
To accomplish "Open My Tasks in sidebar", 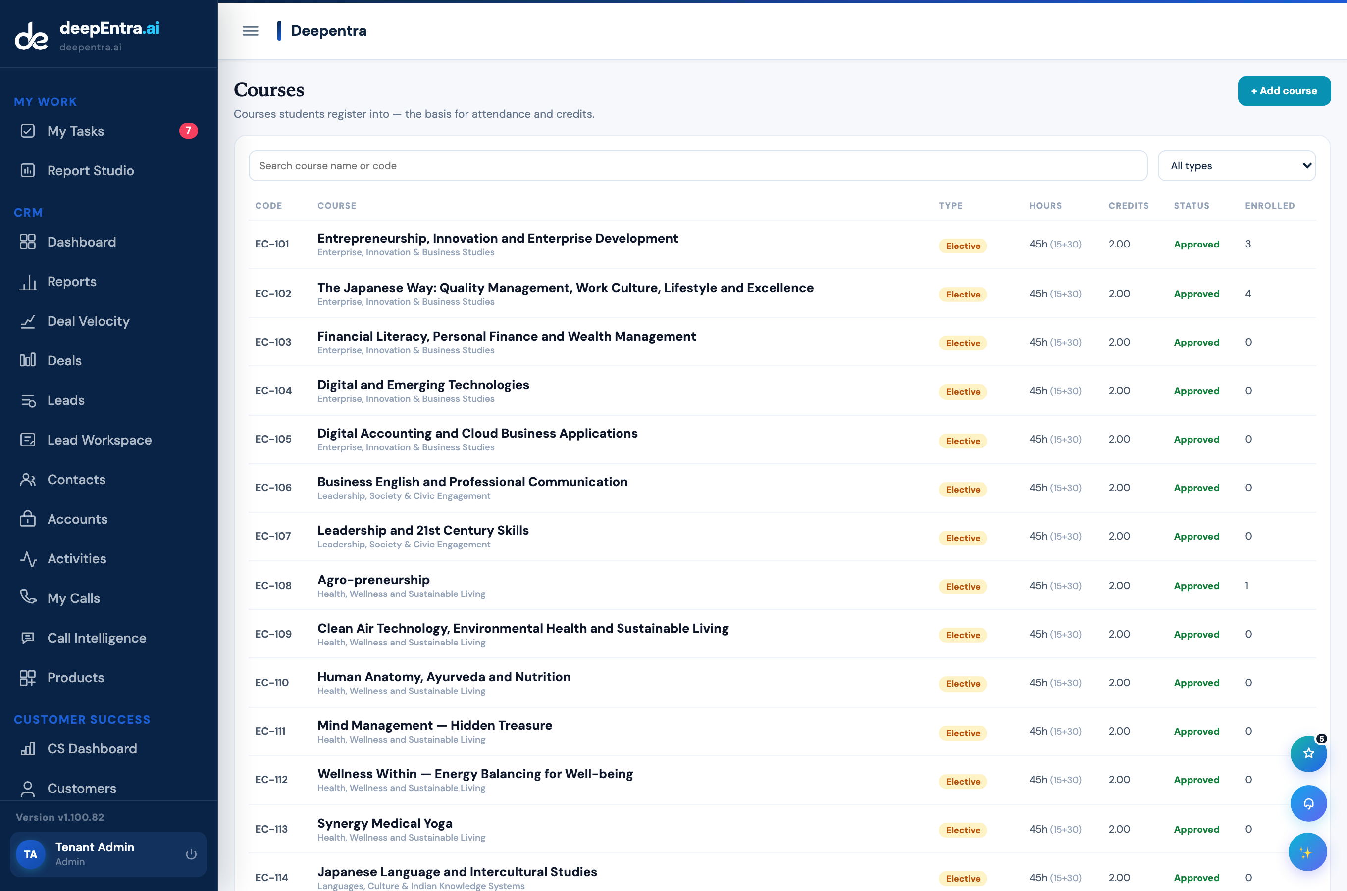I will (x=108, y=131).
